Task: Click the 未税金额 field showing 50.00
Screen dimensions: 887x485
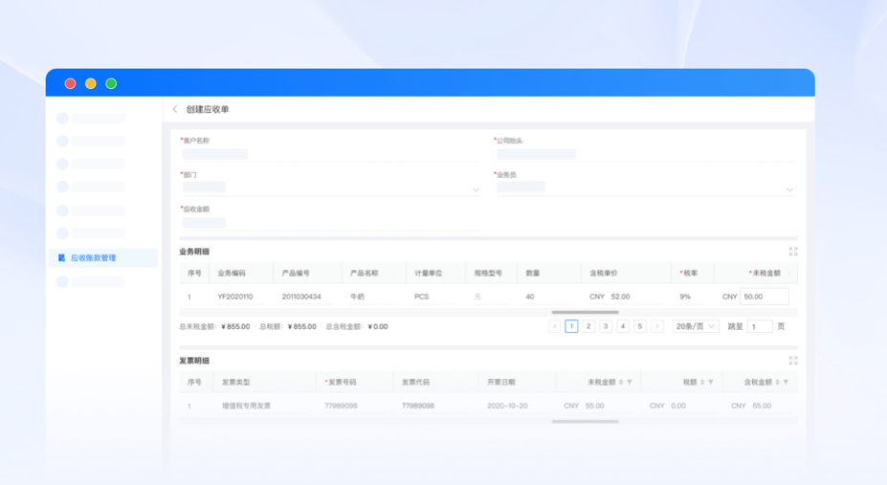Action: click(764, 298)
